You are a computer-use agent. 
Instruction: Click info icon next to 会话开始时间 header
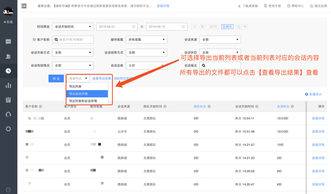(257, 106)
